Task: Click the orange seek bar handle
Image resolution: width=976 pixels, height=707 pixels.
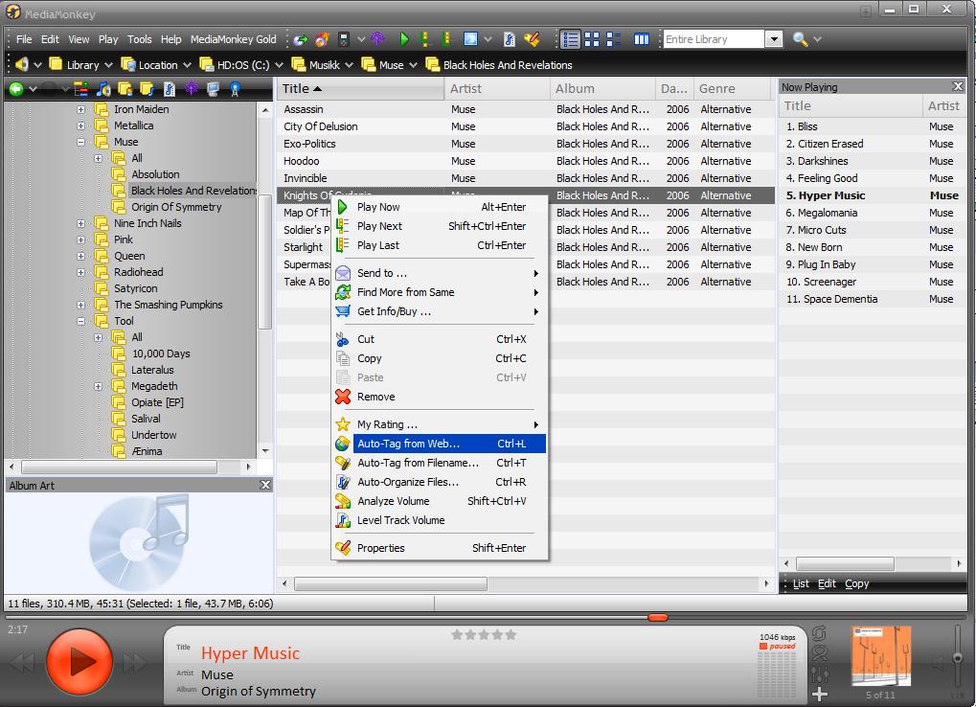Action: point(658,617)
